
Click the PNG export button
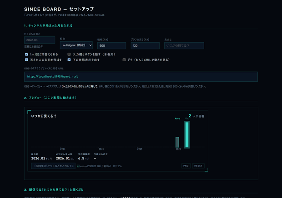coord(186,166)
